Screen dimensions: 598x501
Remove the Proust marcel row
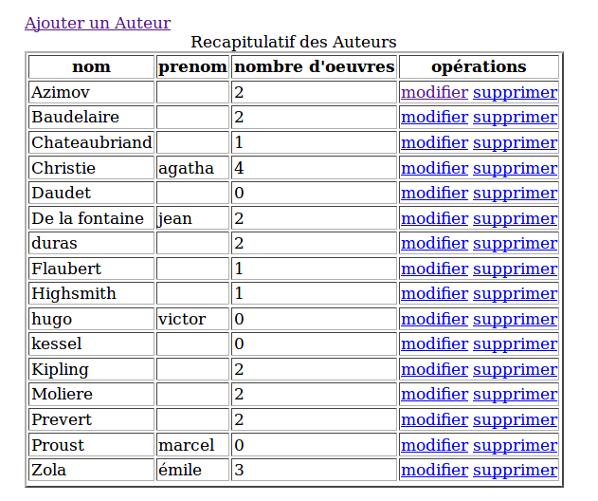515,445
